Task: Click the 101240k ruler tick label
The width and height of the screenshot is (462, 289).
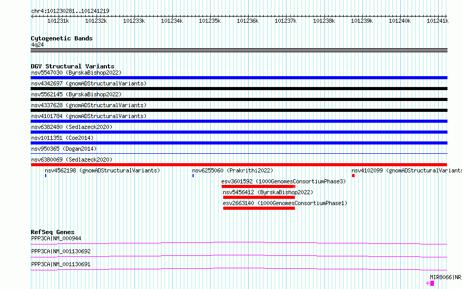Action: 400,21
